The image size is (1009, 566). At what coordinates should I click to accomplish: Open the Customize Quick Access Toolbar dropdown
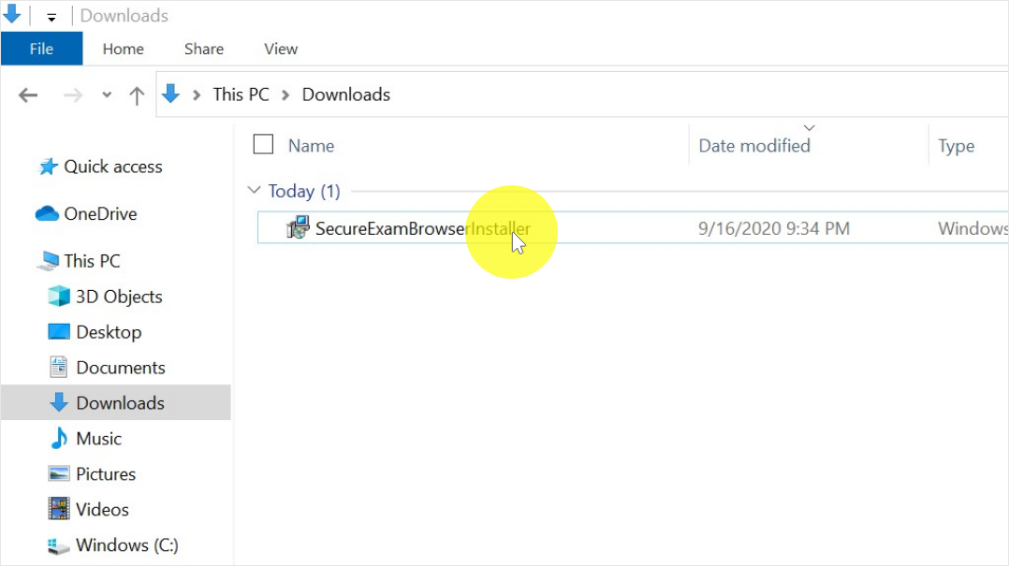(51, 17)
